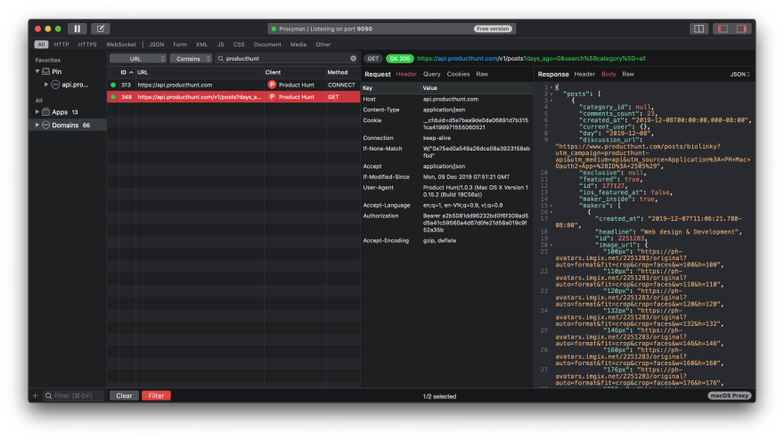This screenshot has width=784, height=440.
Task: Open the URL filter field dropdown
Action: click(x=138, y=59)
